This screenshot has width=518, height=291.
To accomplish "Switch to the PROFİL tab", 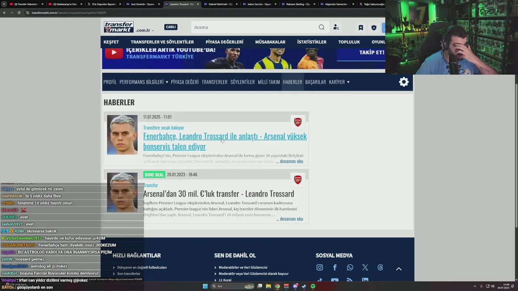I will point(110,82).
